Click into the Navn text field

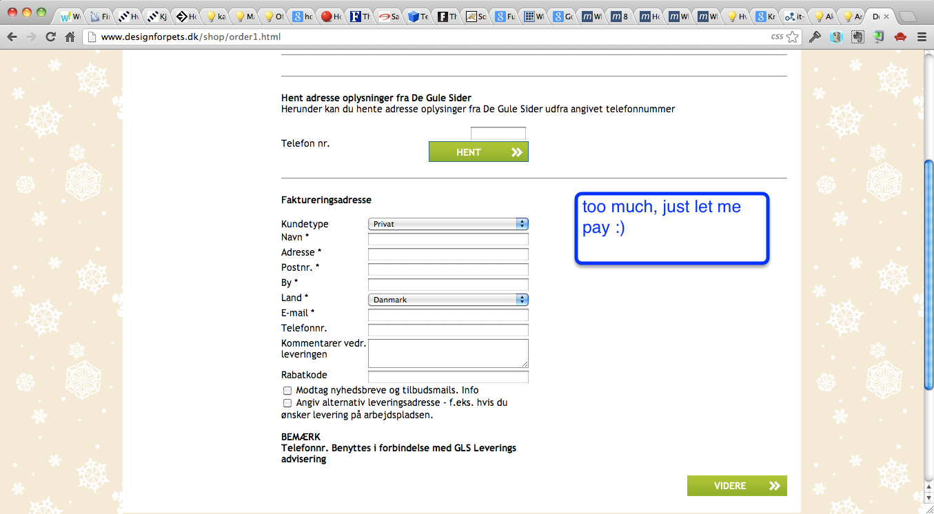[448, 239]
